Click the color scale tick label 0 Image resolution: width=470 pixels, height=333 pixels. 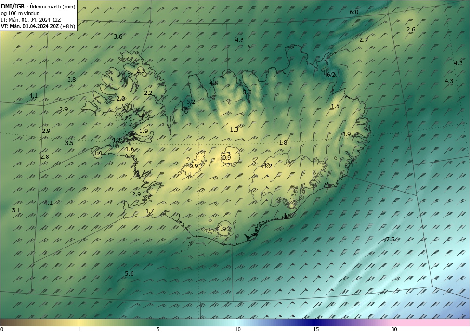pos(2,330)
